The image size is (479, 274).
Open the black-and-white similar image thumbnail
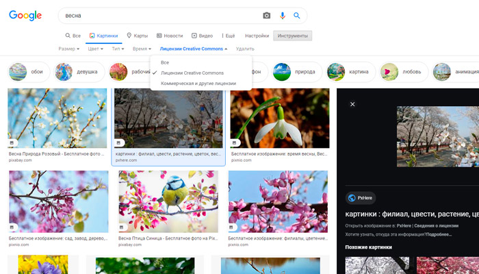(377, 266)
